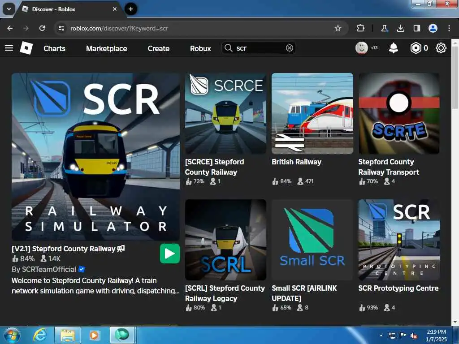The height and width of the screenshot is (344, 459).
Task: Open the Chrome downloads icon
Action: (400, 28)
